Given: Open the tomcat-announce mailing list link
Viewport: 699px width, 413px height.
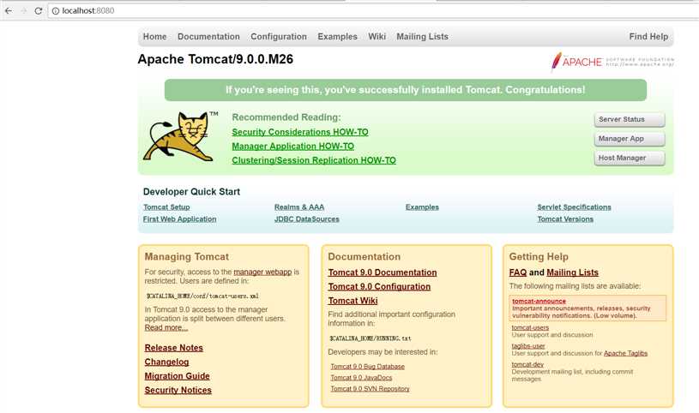Looking at the screenshot, I should coord(539,301).
